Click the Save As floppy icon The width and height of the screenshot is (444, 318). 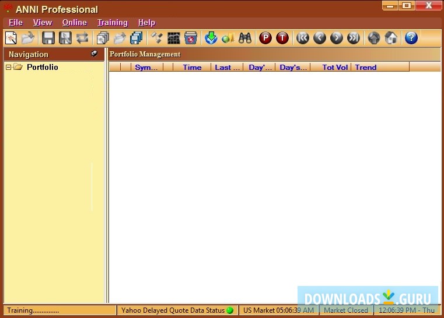(x=65, y=38)
